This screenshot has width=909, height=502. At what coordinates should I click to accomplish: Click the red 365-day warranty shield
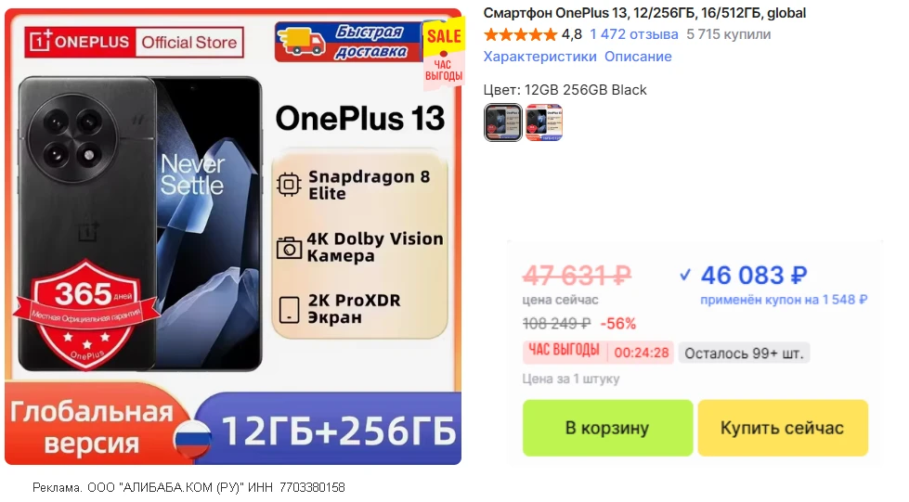click(x=87, y=315)
